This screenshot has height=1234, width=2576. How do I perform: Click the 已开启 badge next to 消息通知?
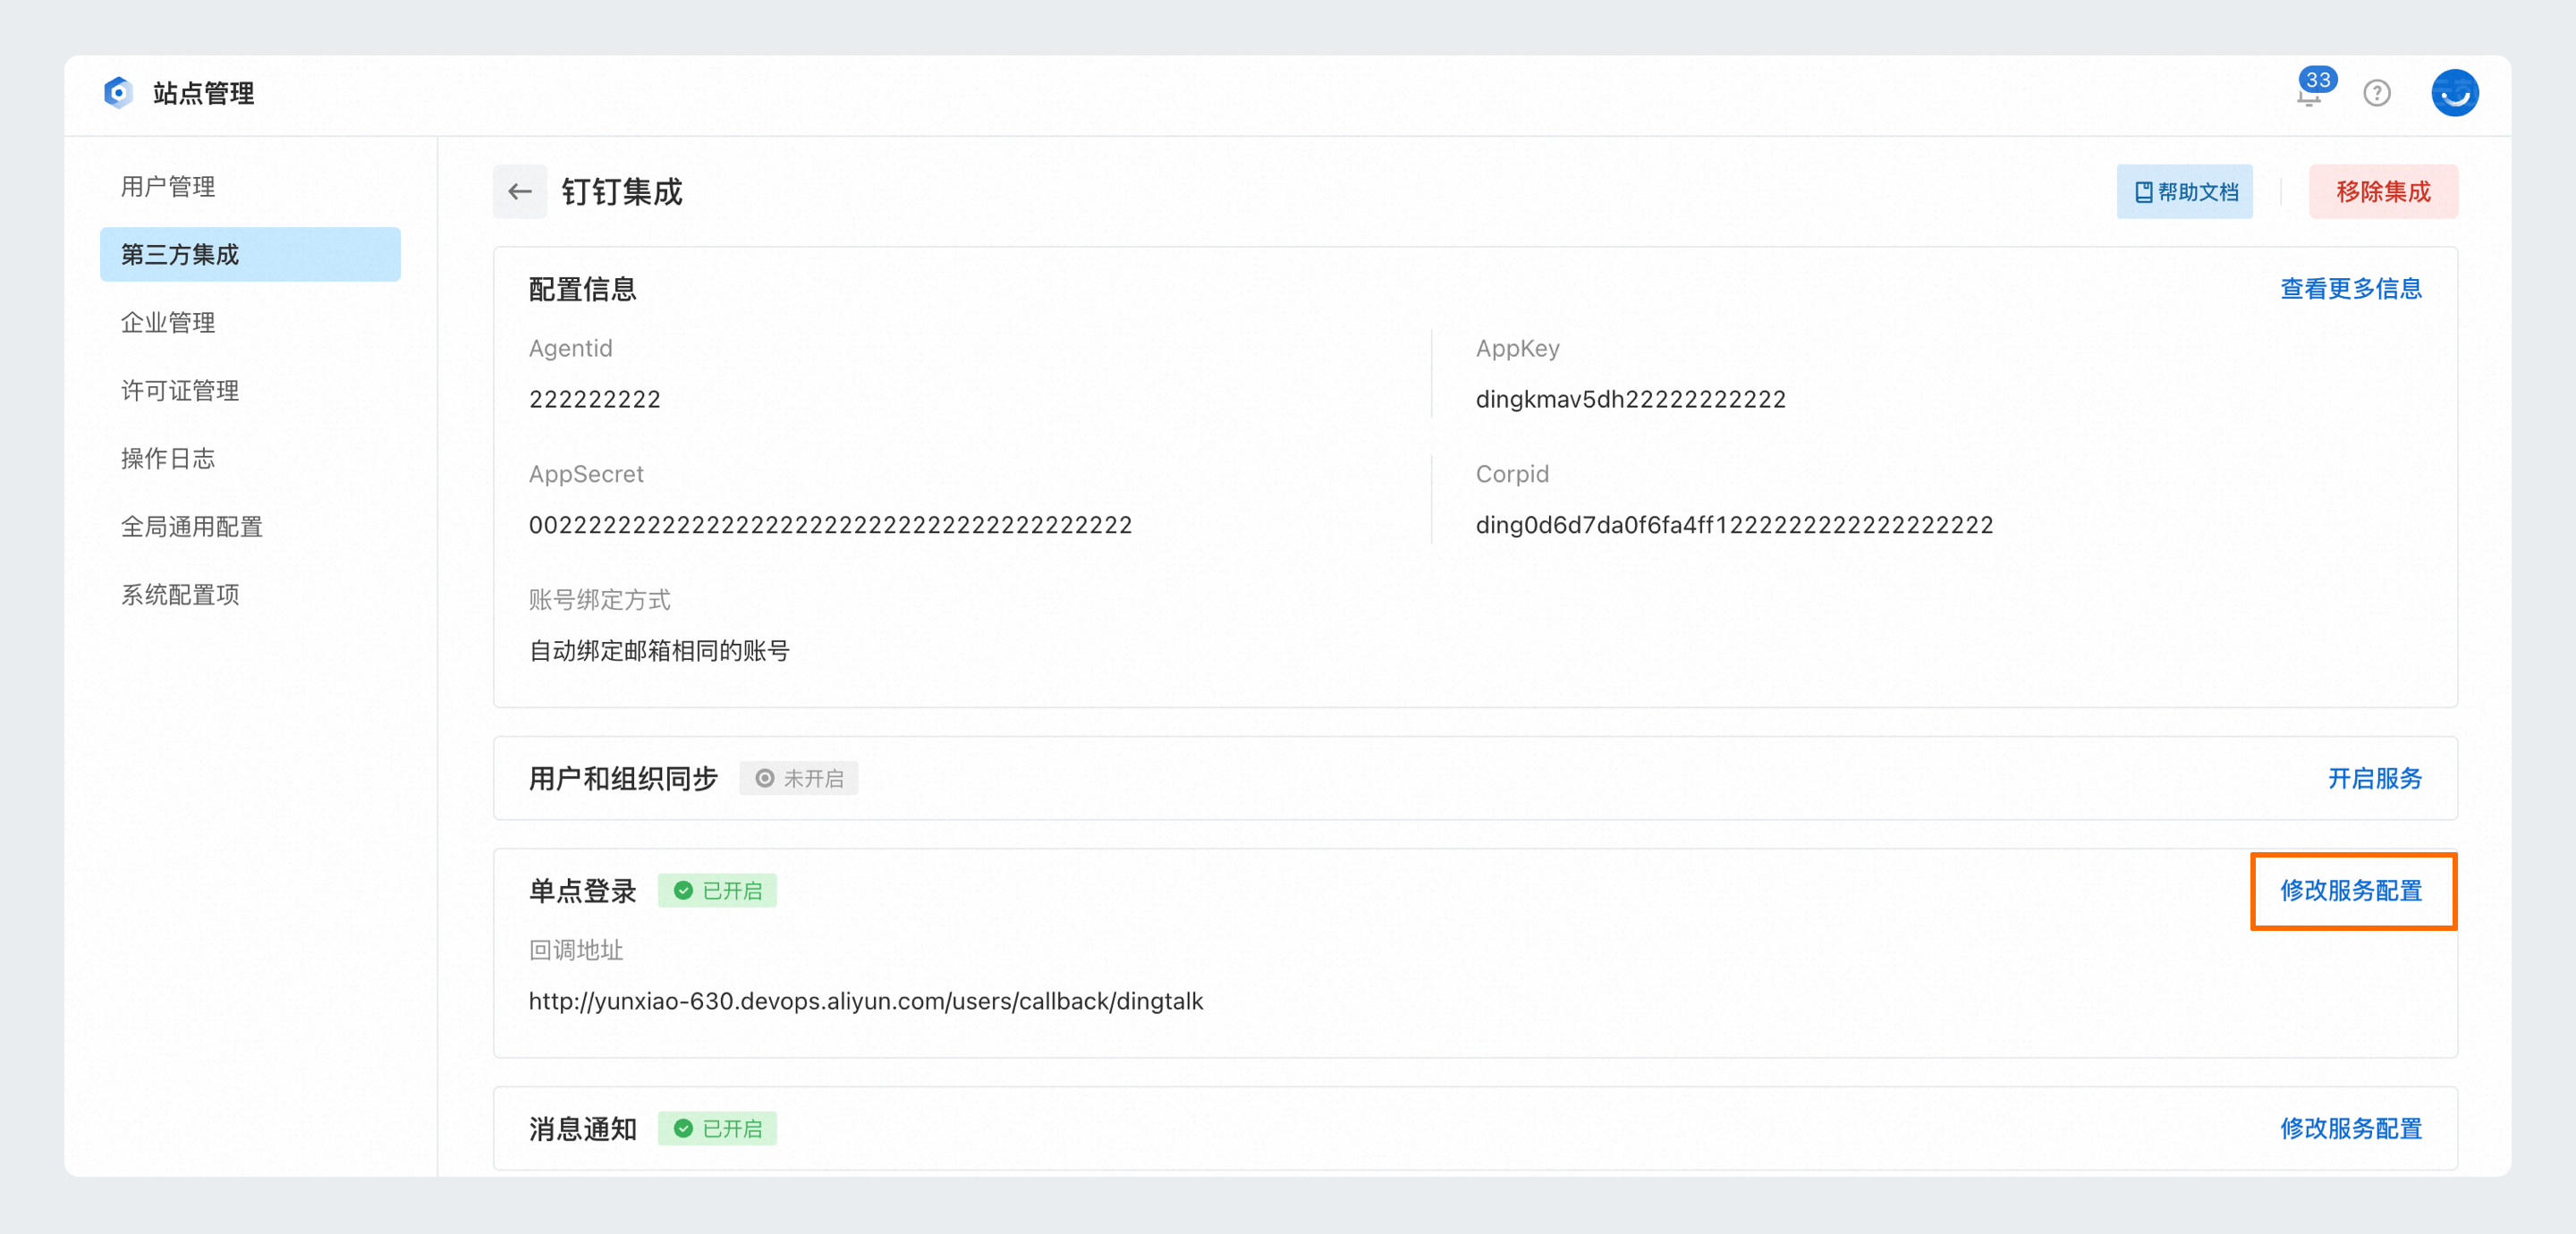point(717,1128)
